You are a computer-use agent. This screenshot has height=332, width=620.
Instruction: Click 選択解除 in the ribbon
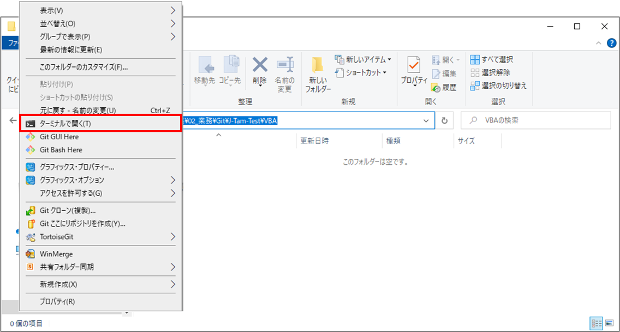click(x=490, y=72)
